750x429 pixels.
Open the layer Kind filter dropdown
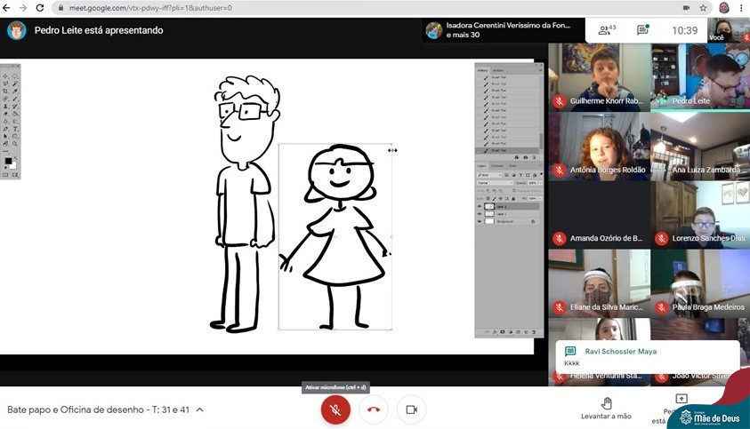tap(489, 175)
